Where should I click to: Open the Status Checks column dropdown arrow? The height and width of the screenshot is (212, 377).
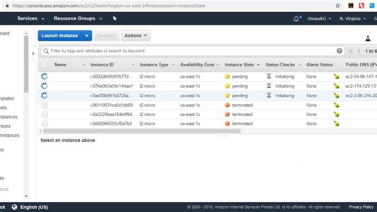tap(299, 65)
